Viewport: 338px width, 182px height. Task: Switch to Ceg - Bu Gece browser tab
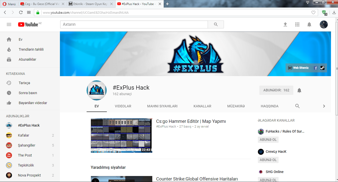point(42,4)
